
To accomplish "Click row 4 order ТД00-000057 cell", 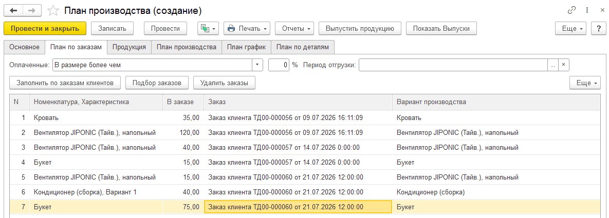I will (x=298, y=162).
